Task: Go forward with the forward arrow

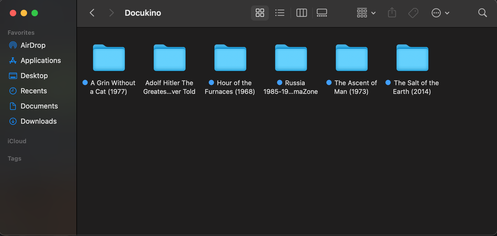Action: 111,13
